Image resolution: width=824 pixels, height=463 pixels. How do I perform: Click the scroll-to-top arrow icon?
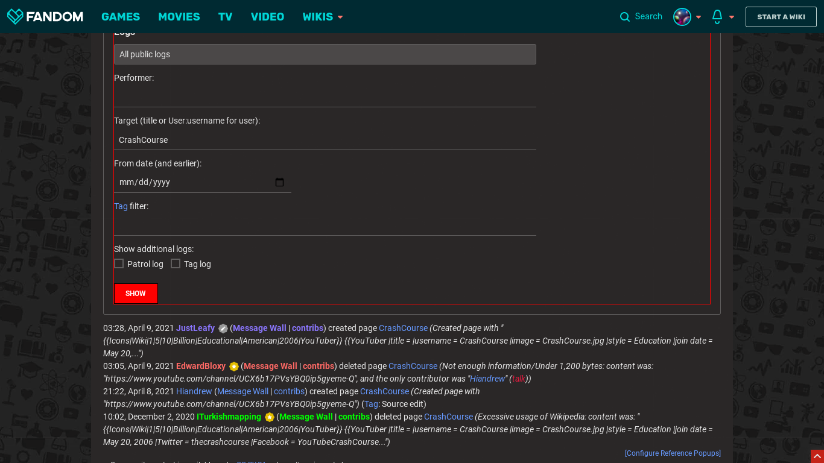coord(817,456)
